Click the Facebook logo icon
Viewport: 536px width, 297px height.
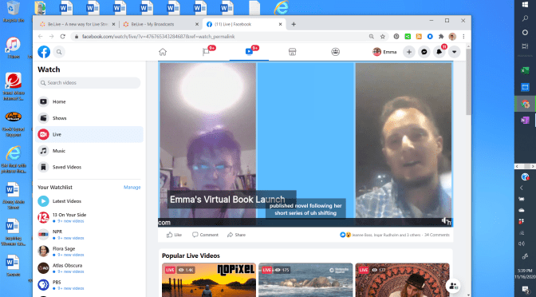click(44, 52)
